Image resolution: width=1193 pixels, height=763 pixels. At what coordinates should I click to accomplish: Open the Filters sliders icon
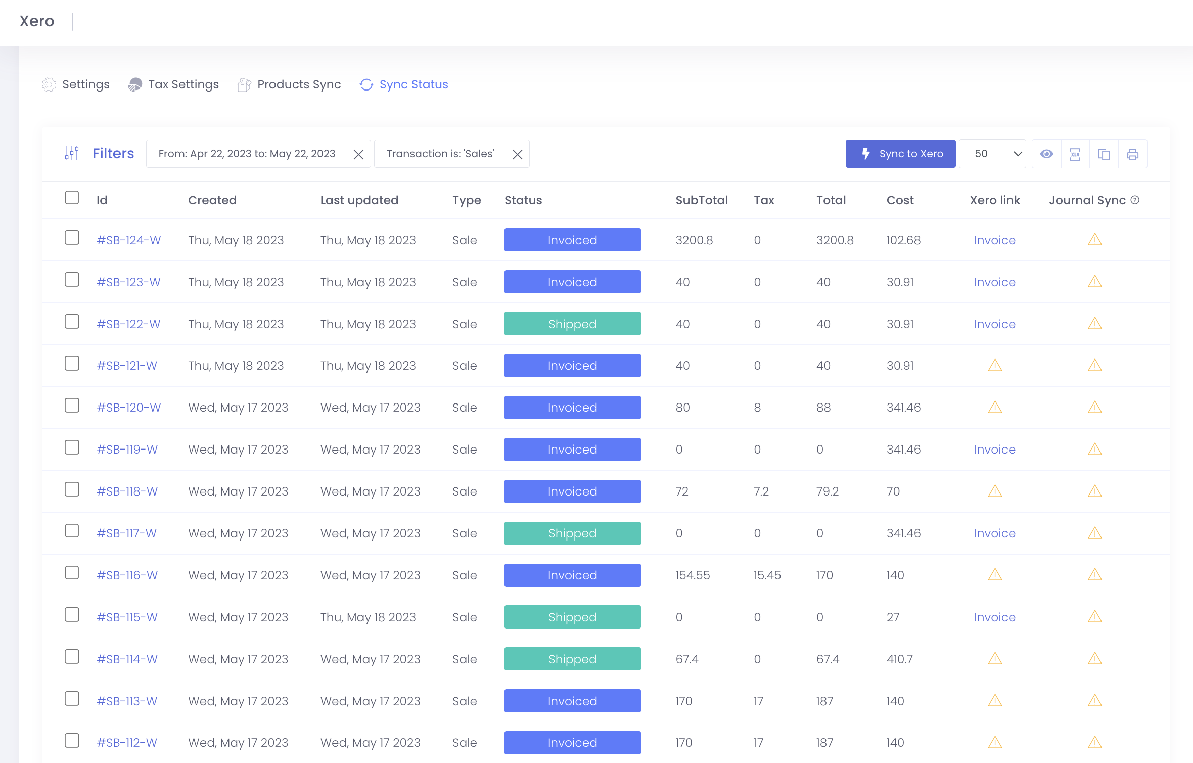[72, 153]
